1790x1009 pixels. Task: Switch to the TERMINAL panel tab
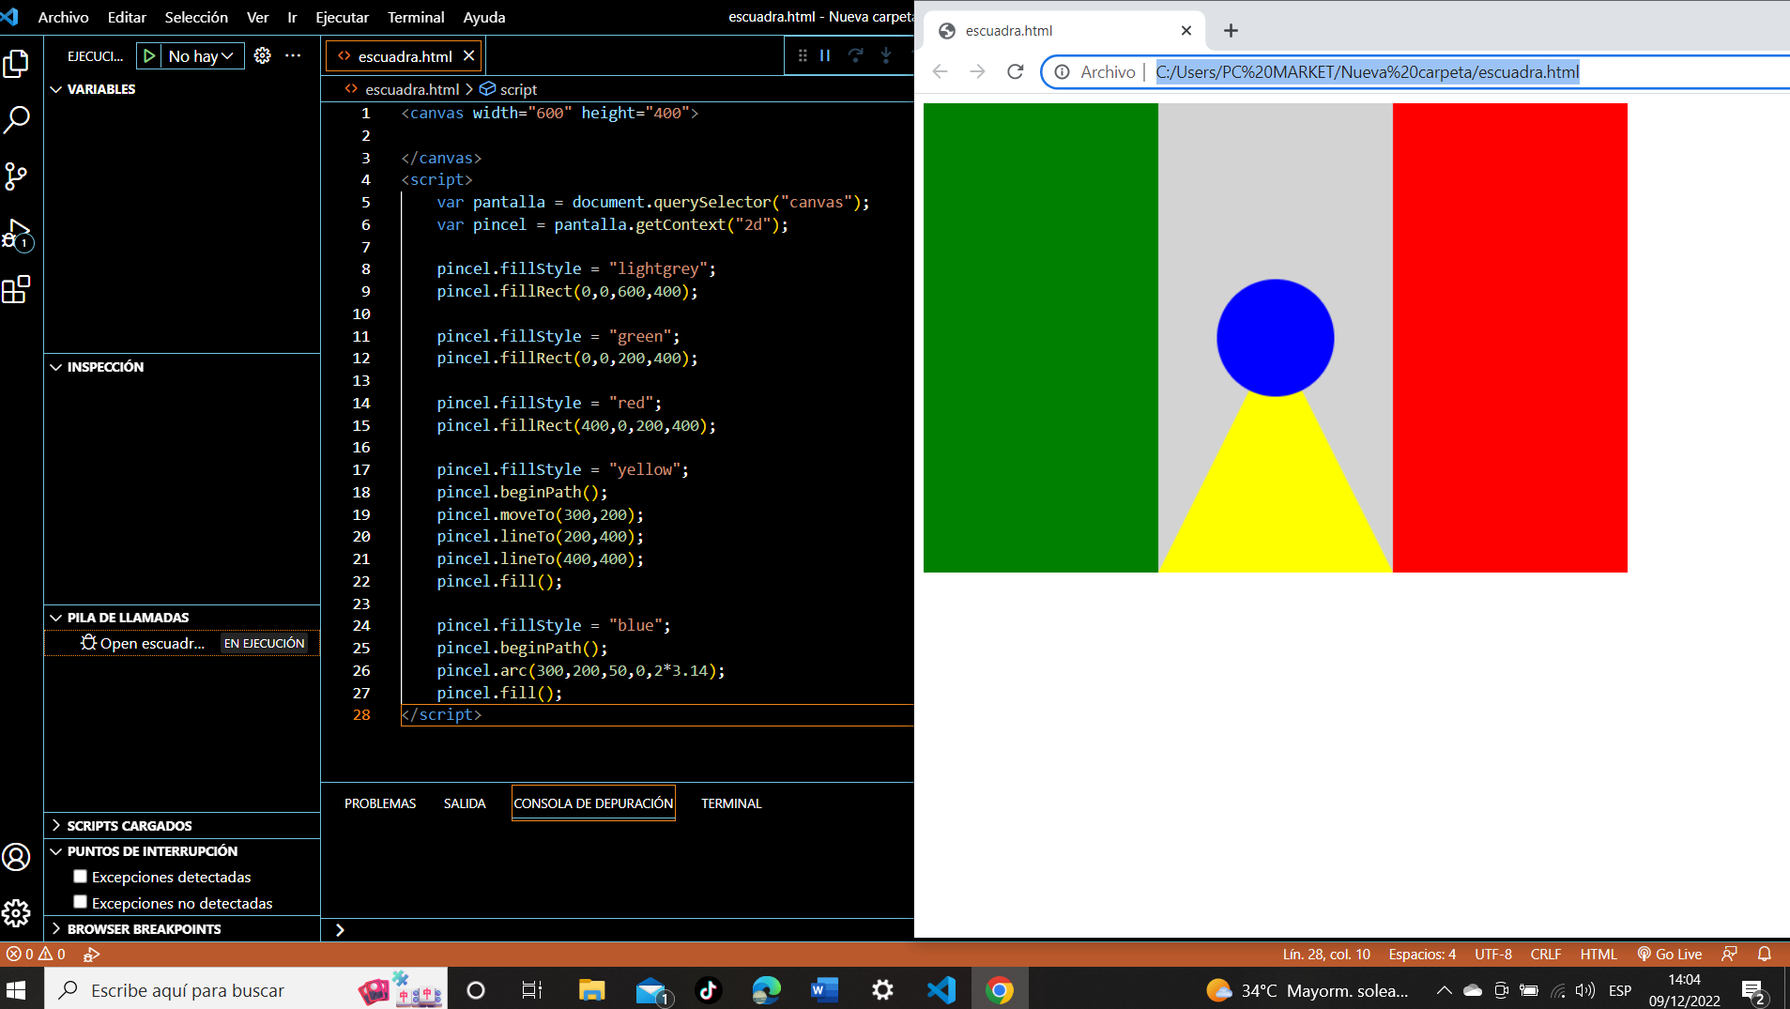point(731,803)
